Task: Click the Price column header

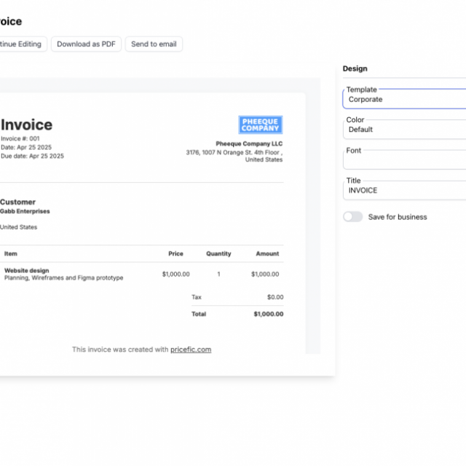Action: point(175,254)
